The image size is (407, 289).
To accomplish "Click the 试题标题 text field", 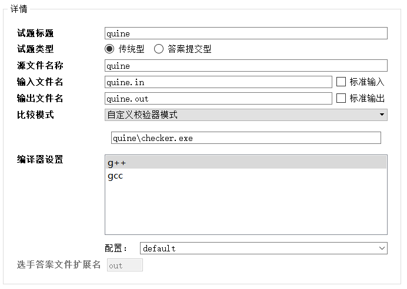I will pyautogui.click(x=246, y=33).
